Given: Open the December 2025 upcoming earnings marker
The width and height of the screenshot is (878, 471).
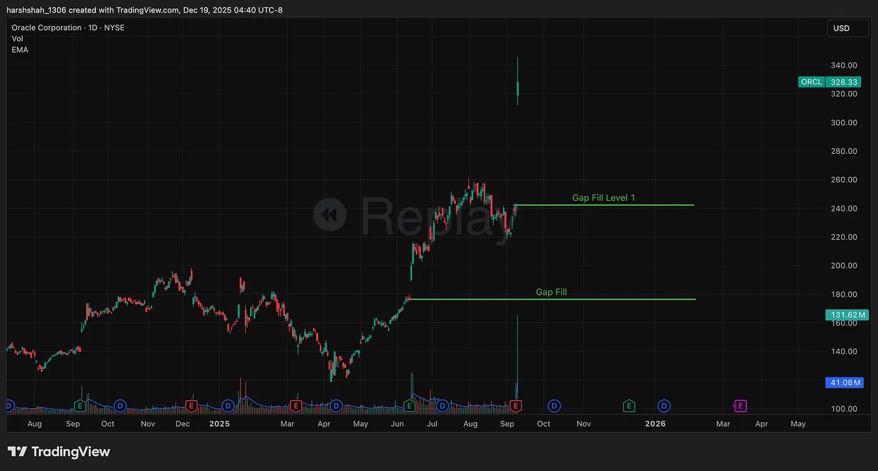Looking at the screenshot, I should 628,406.
